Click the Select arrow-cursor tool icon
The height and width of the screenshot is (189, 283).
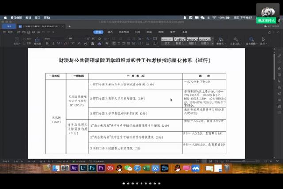pos(264,39)
